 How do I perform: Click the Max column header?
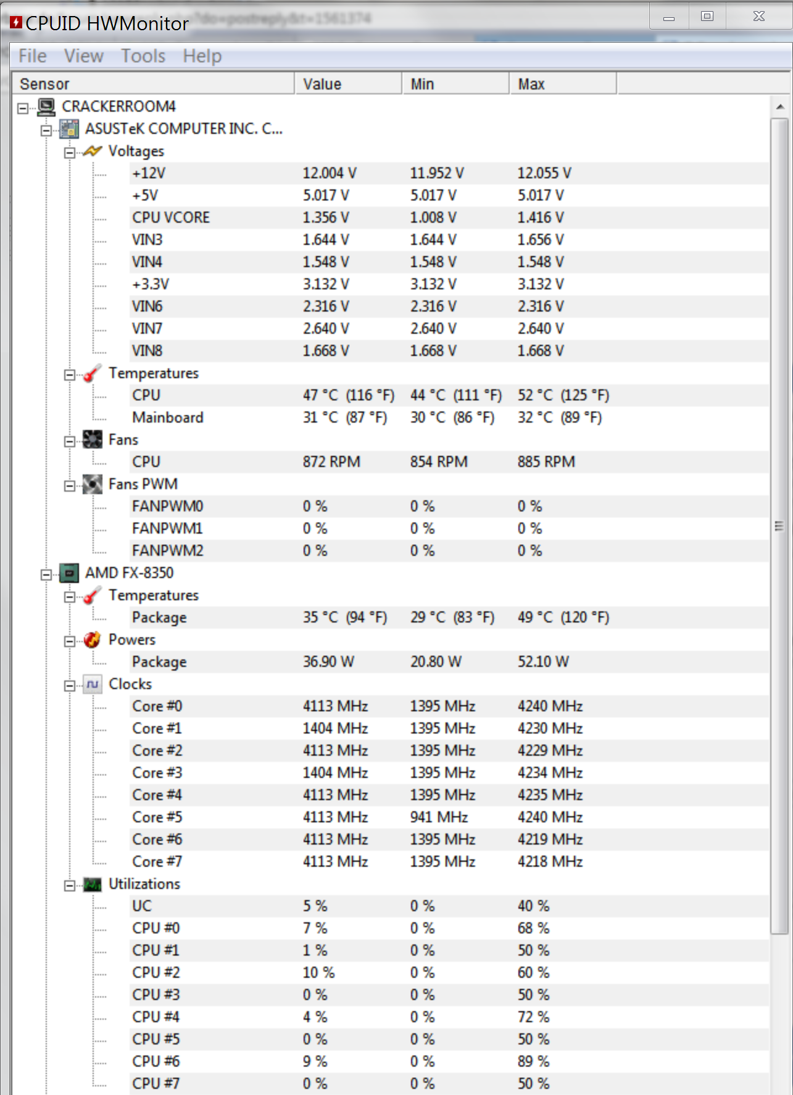[x=563, y=84]
